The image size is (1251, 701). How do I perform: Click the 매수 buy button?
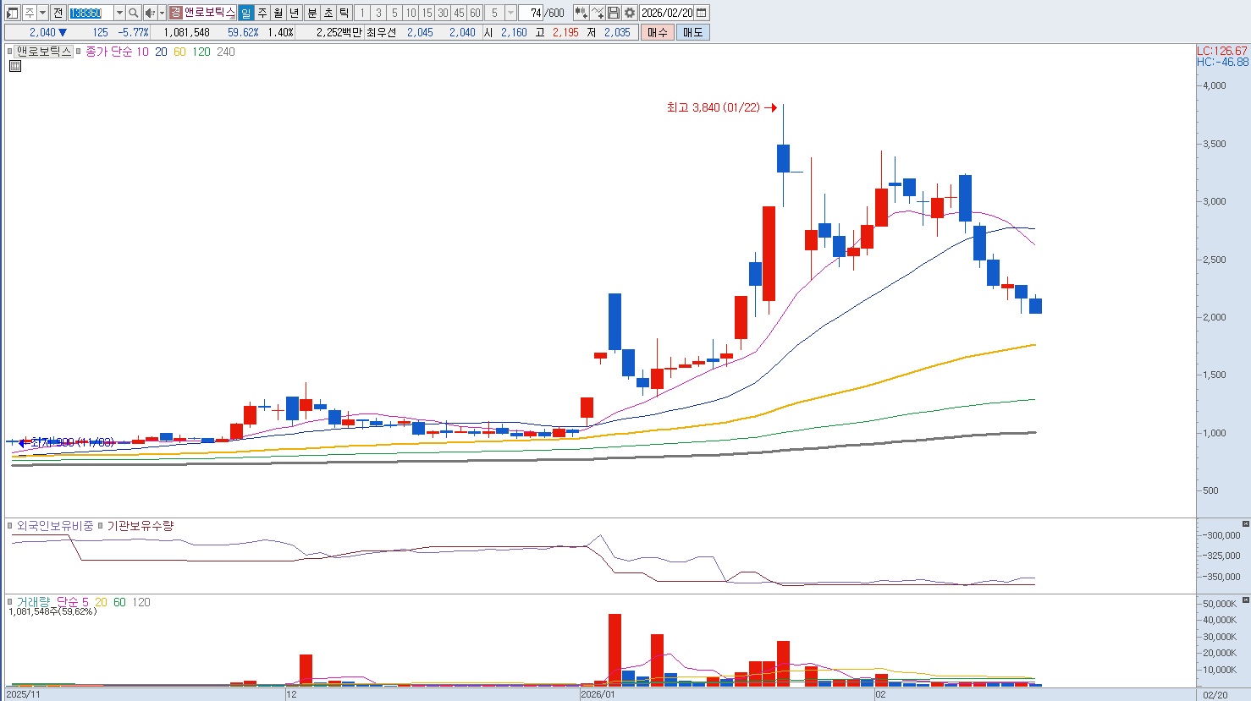[x=658, y=32]
